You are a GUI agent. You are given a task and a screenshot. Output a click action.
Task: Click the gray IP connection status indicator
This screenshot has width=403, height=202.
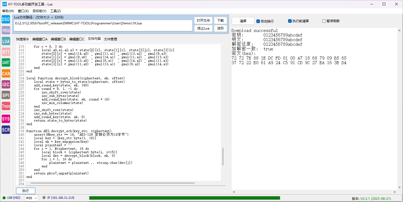coord(44,198)
